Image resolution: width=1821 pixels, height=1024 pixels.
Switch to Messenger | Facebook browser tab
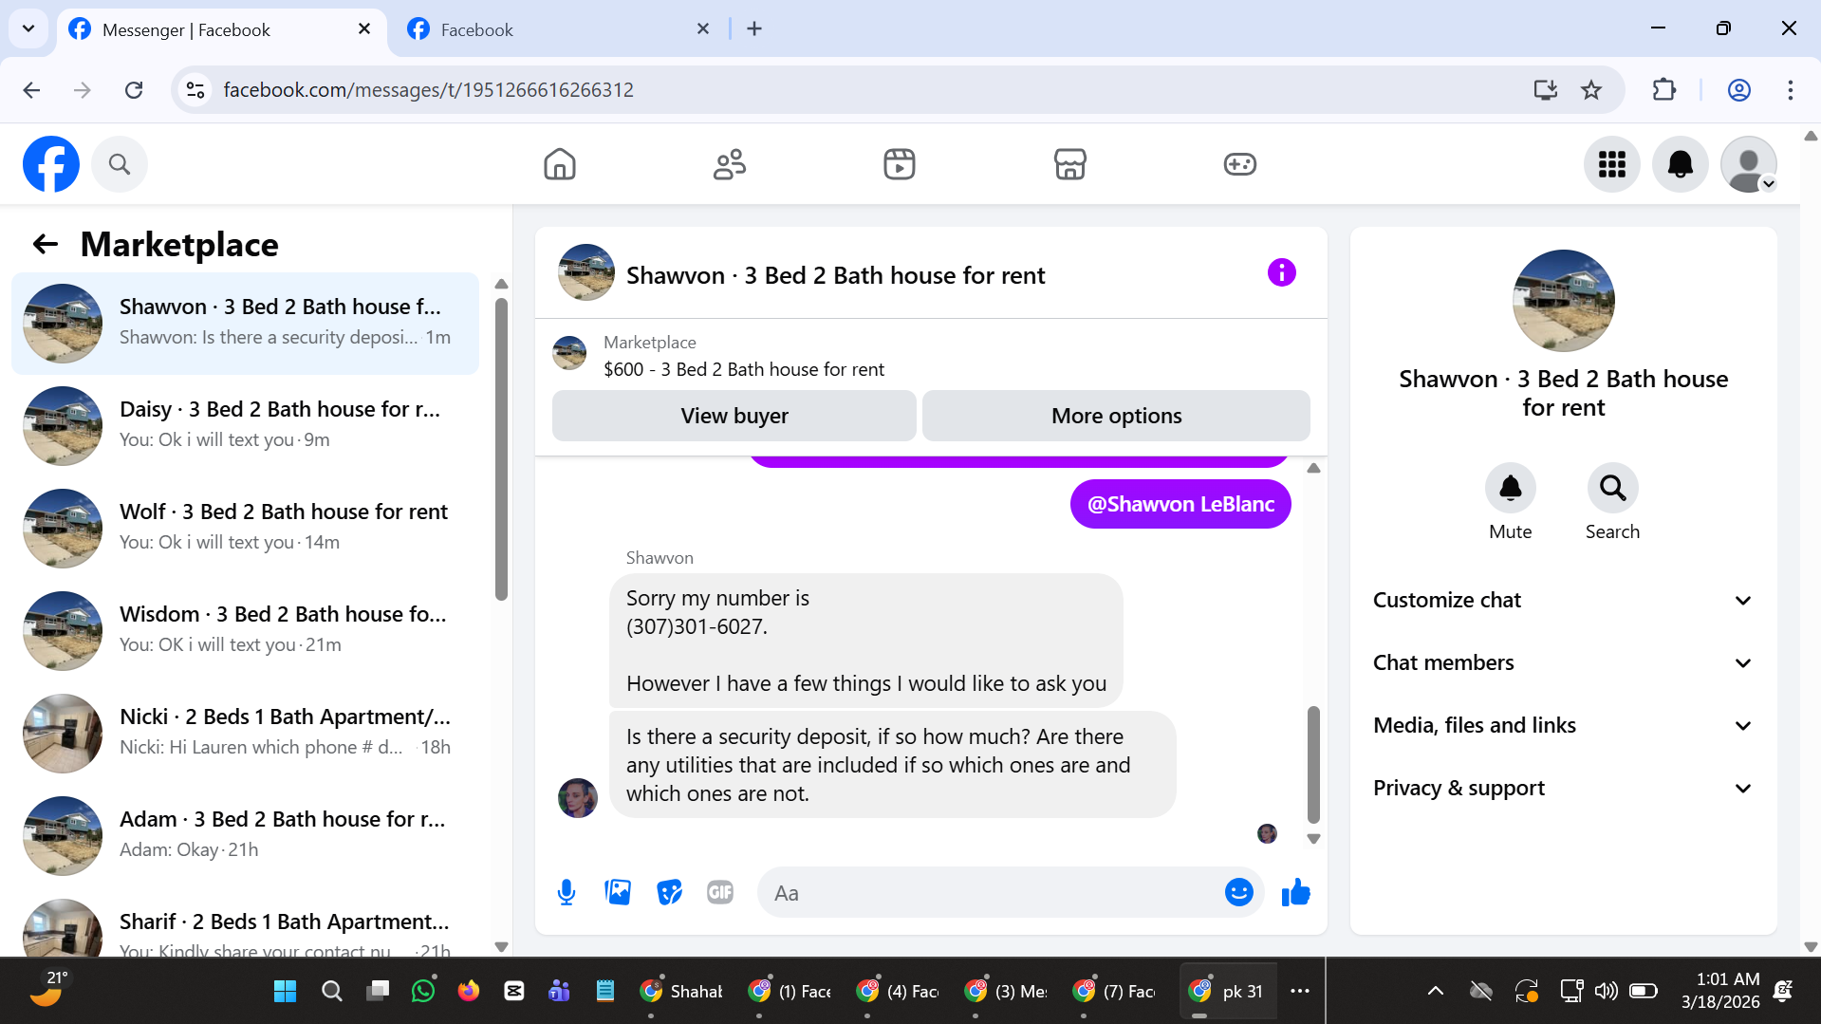click(x=221, y=29)
